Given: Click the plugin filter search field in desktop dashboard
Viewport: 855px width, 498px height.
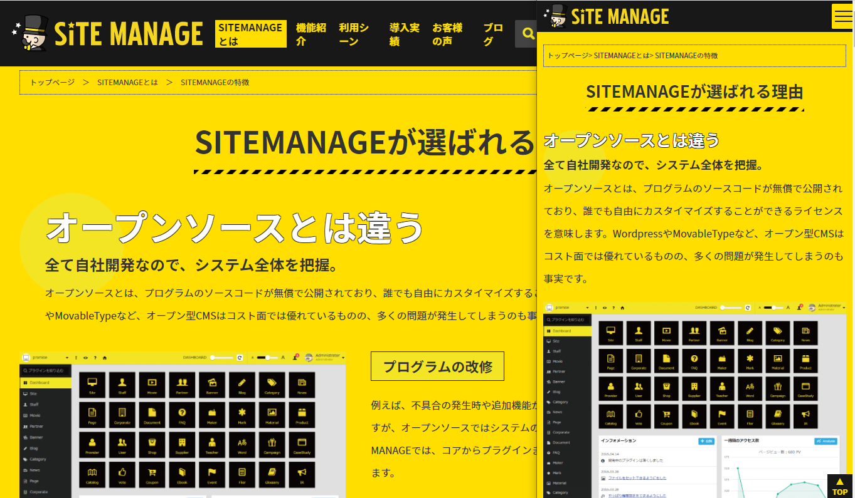Looking at the screenshot, I should (45, 371).
